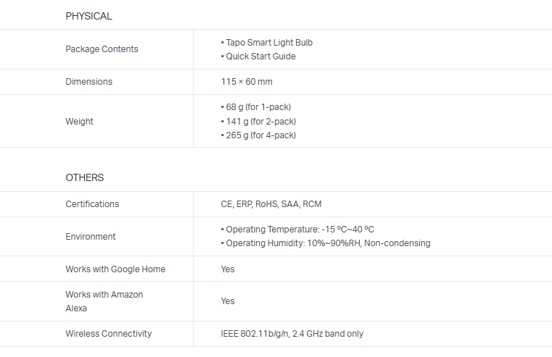The height and width of the screenshot is (357, 552).
Task: Click the PHYSICAL section heading
Action: (x=88, y=16)
